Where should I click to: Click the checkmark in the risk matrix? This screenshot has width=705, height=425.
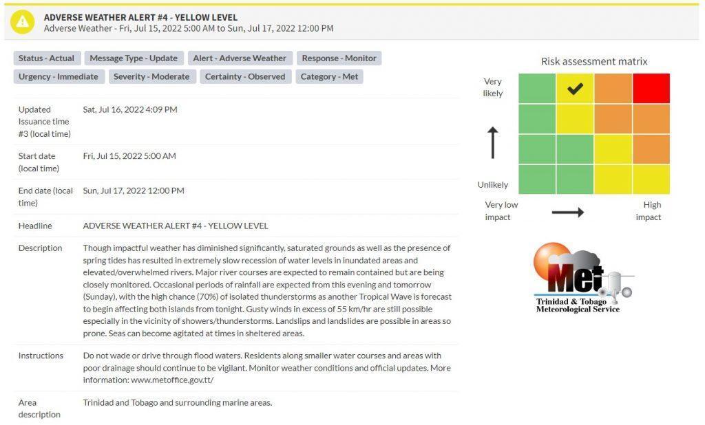click(575, 89)
